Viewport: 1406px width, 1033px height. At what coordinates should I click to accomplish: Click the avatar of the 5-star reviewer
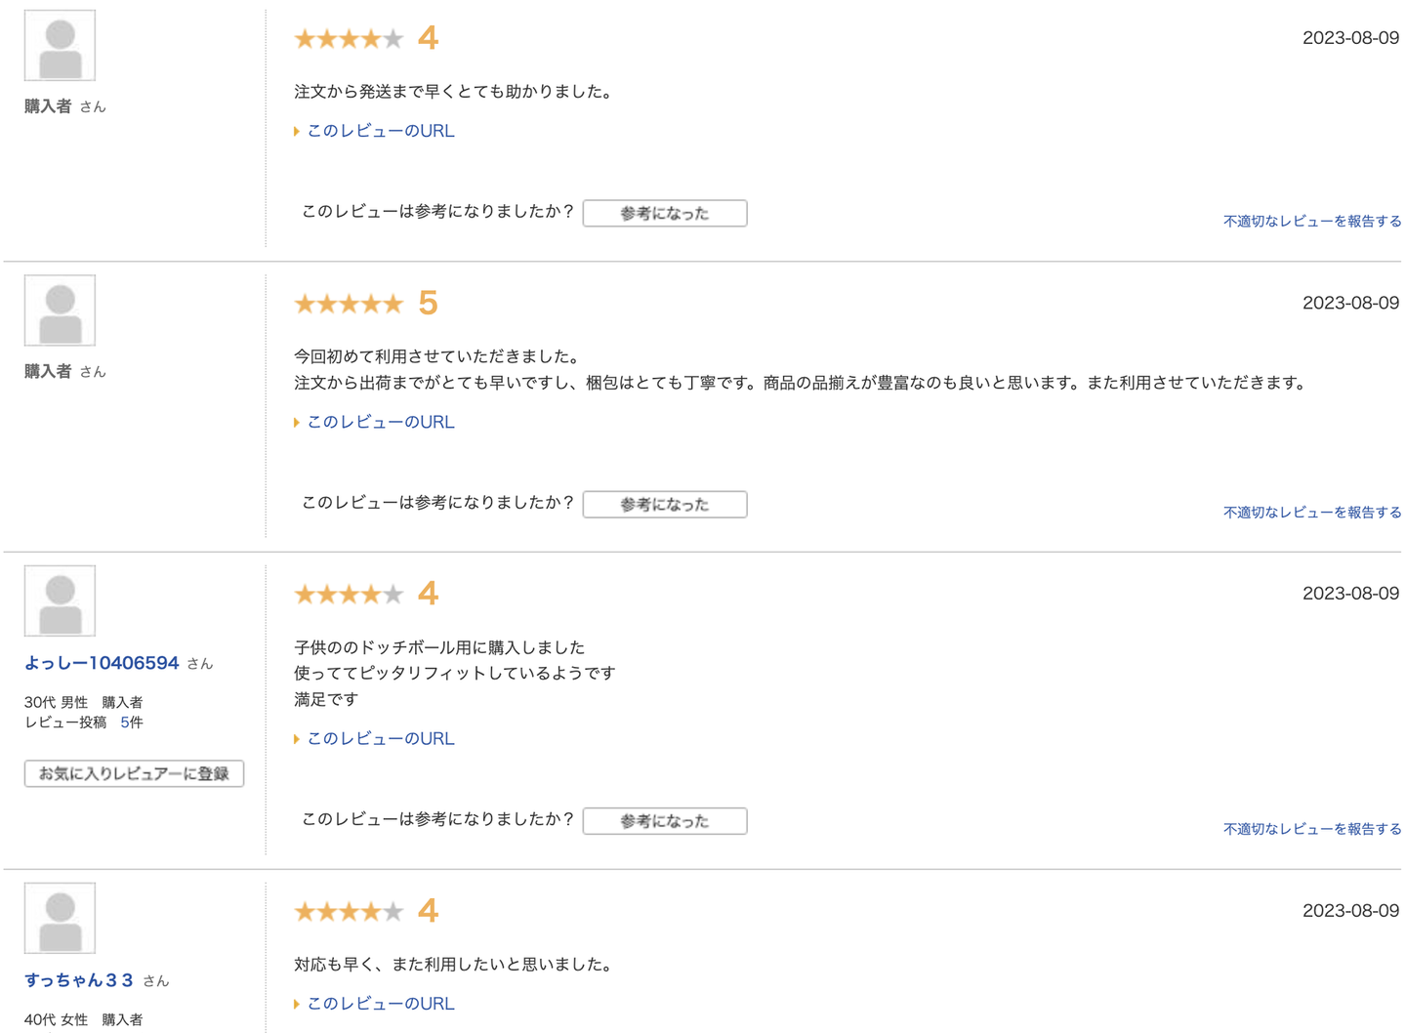pyautogui.click(x=60, y=310)
